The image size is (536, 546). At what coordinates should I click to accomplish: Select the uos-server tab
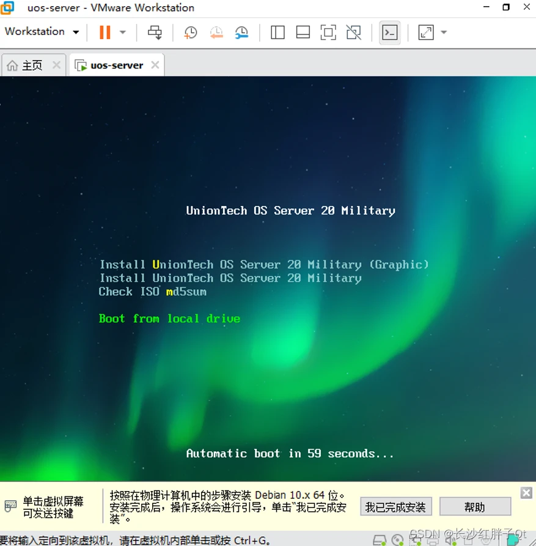[x=117, y=65]
